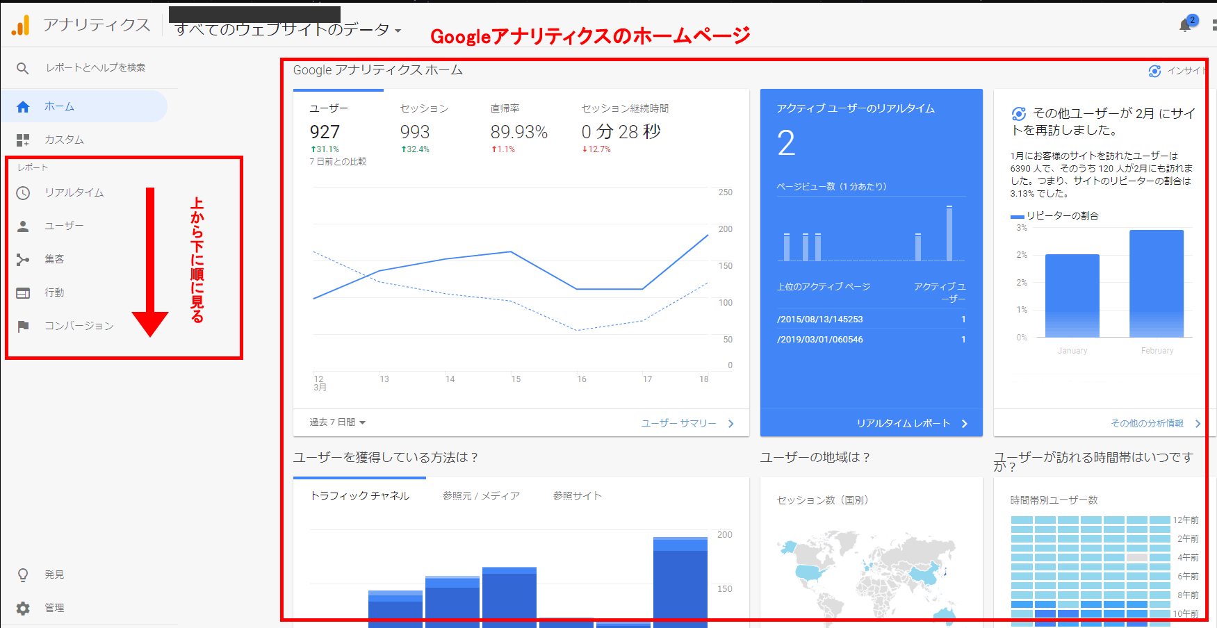Viewport: 1217px width, 628px height.
Task: Click the Home house icon in sidebar
Action: click(x=23, y=107)
